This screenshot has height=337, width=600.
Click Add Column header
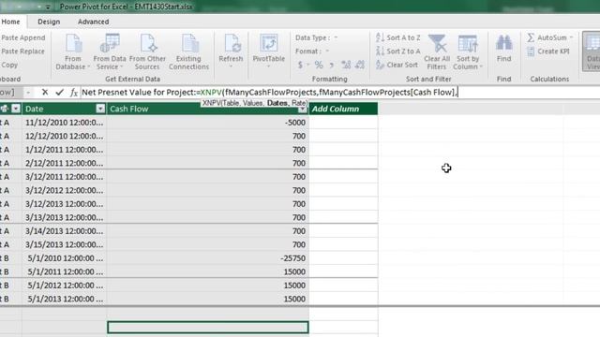coord(343,109)
